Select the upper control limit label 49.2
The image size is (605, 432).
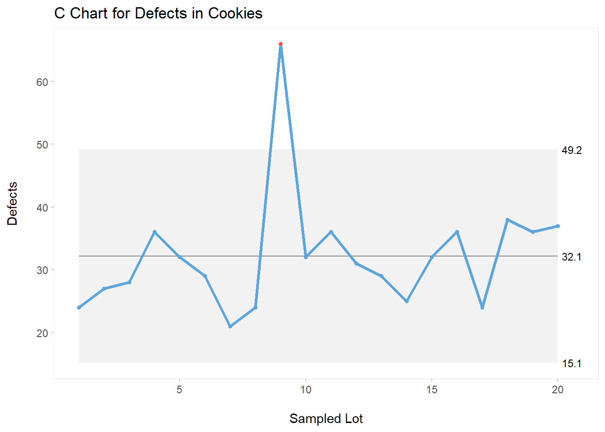[572, 151]
